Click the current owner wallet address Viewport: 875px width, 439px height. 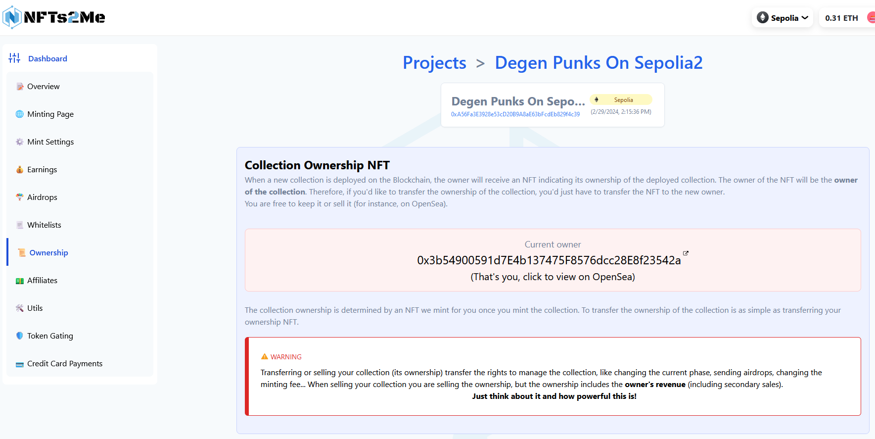(549, 260)
